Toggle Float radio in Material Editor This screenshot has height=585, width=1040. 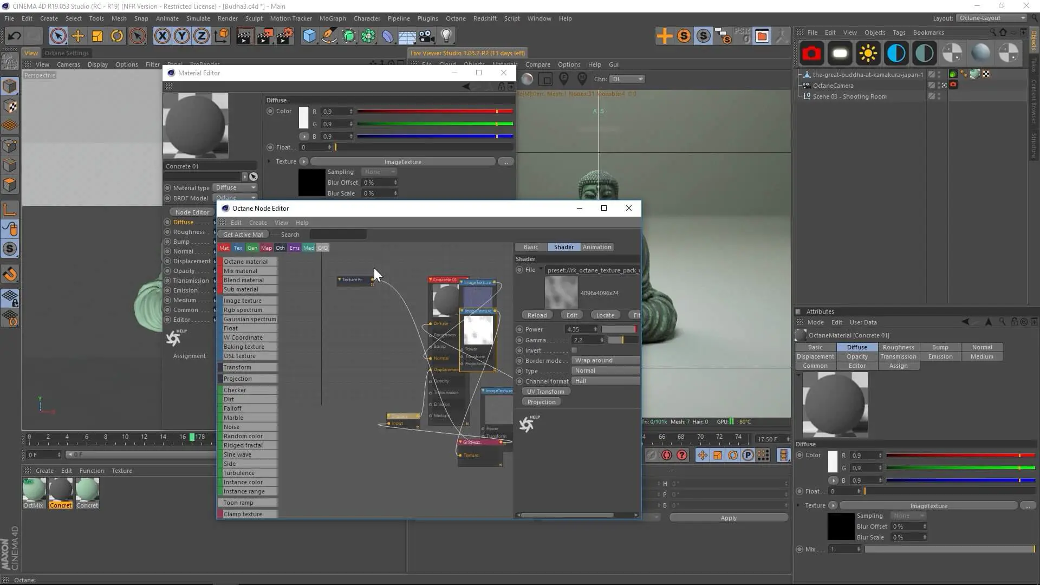[270, 147]
